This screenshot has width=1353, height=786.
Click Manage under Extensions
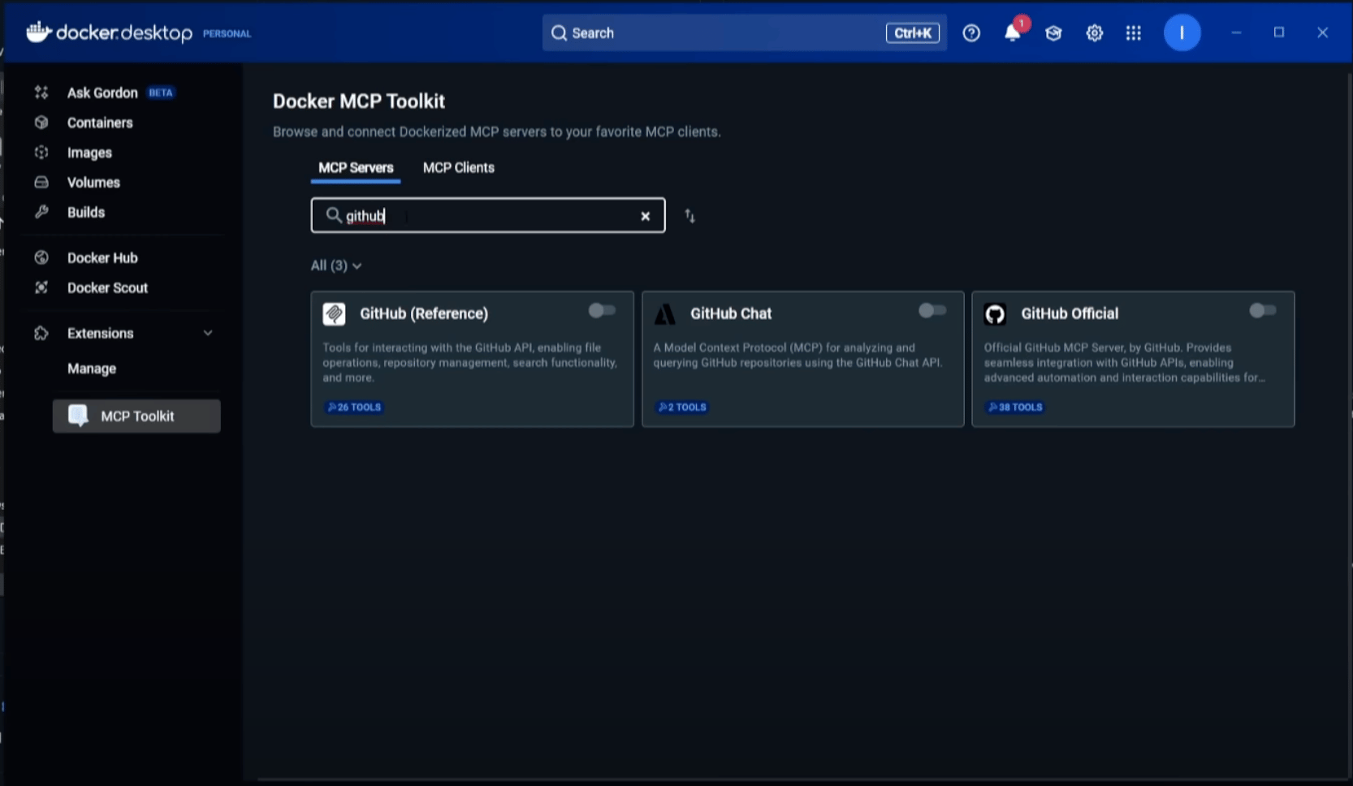pyautogui.click(x=92, y=369)
